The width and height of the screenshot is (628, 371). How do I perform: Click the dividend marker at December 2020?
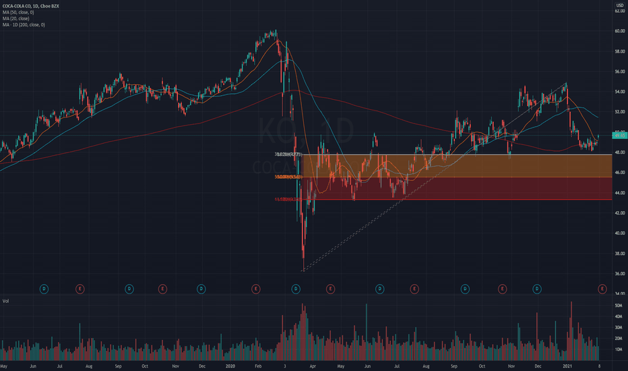[x=537, y=289]
